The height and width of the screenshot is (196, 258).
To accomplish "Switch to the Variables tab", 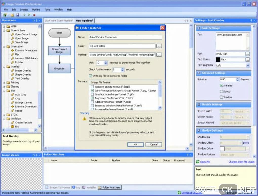I will click(89, 187).
